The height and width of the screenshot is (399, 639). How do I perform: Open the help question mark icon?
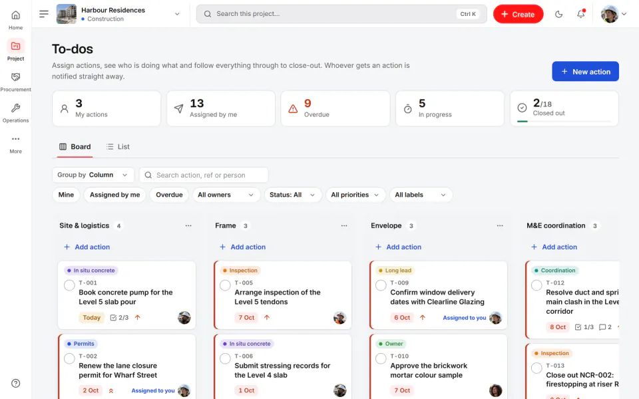pyautogui.click(x=15, y=383)
